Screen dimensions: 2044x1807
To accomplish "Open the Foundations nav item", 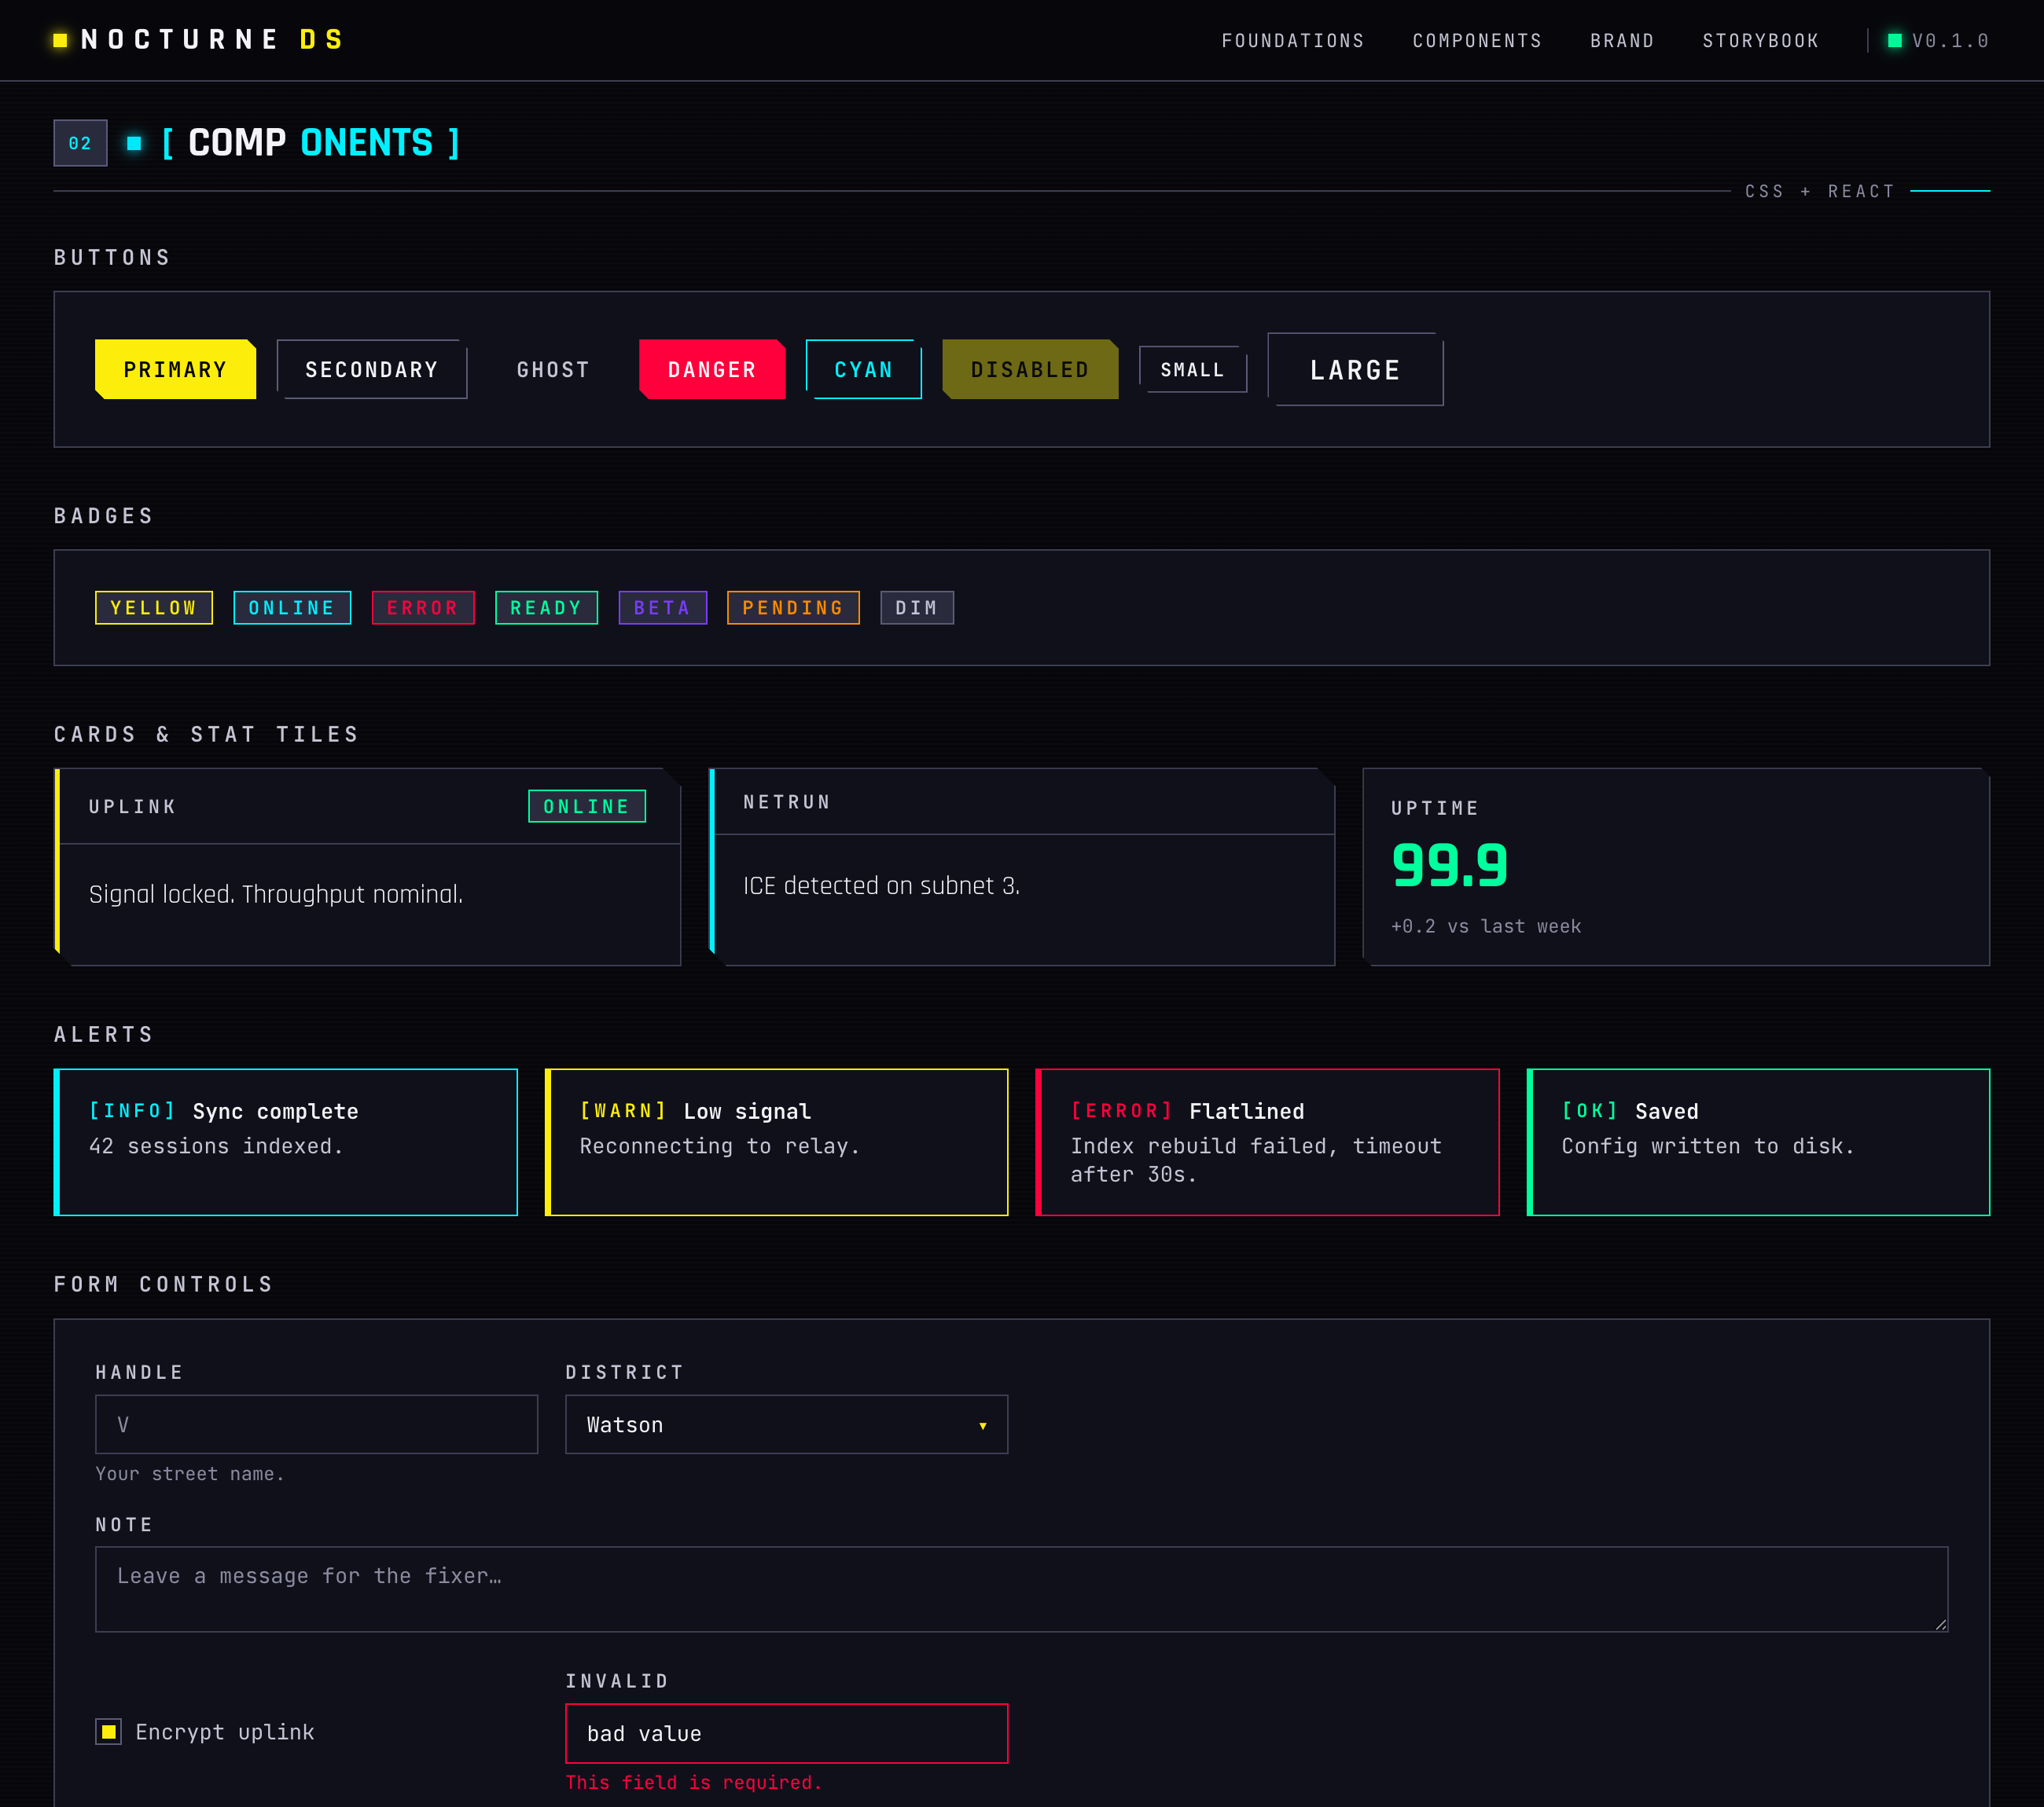I will pos(1292,41).
